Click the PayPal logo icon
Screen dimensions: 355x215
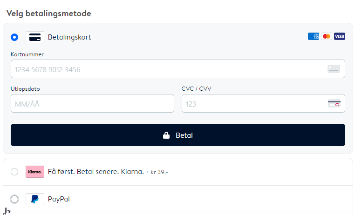(x=35, y=199)
